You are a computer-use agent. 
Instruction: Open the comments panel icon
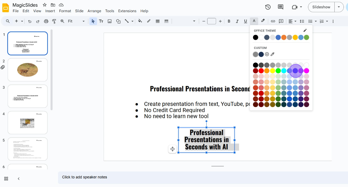point(281,7)
